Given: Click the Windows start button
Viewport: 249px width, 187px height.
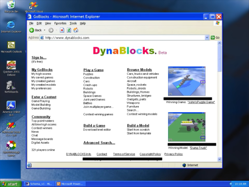Looking at the screenshot, I should (11, 184).
